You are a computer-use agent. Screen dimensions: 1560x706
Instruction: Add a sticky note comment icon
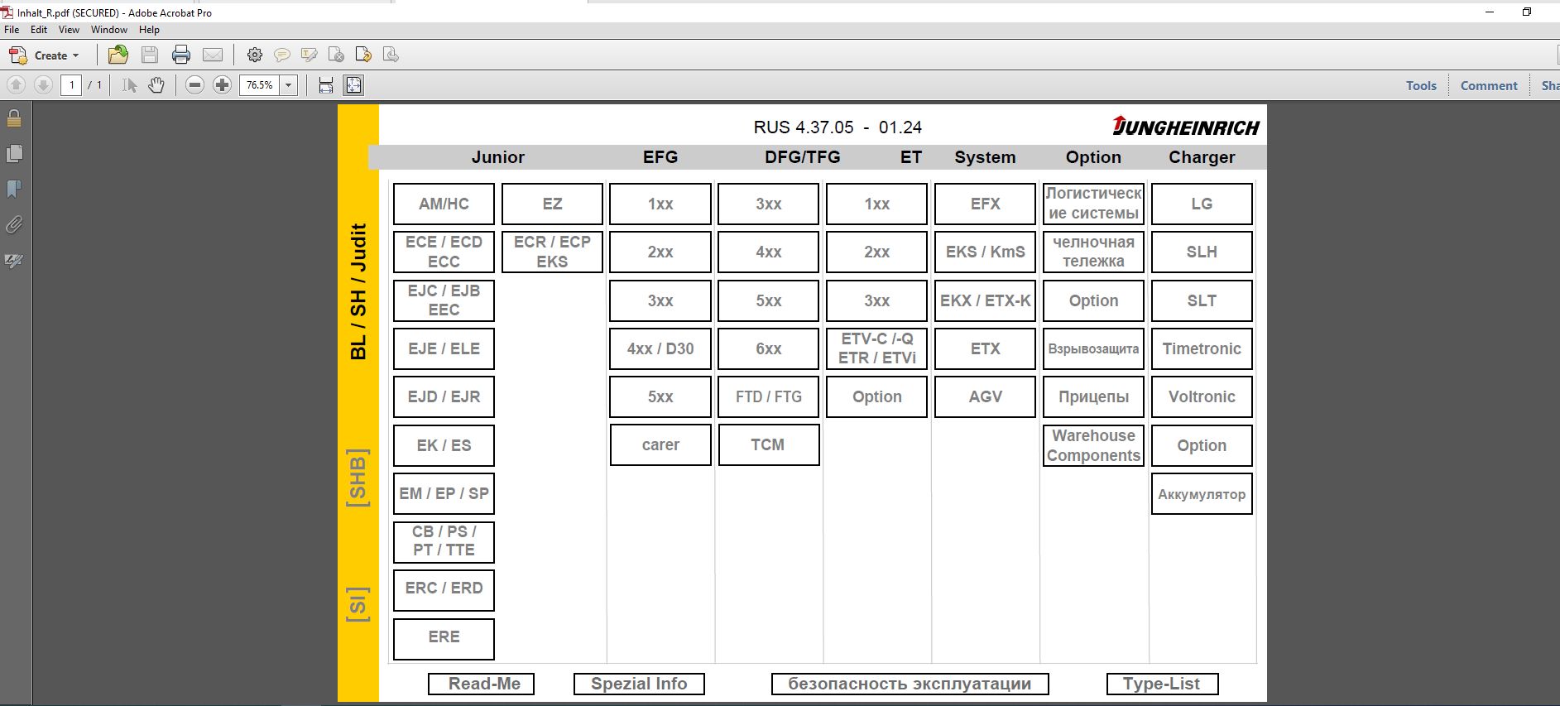point(282,55)
